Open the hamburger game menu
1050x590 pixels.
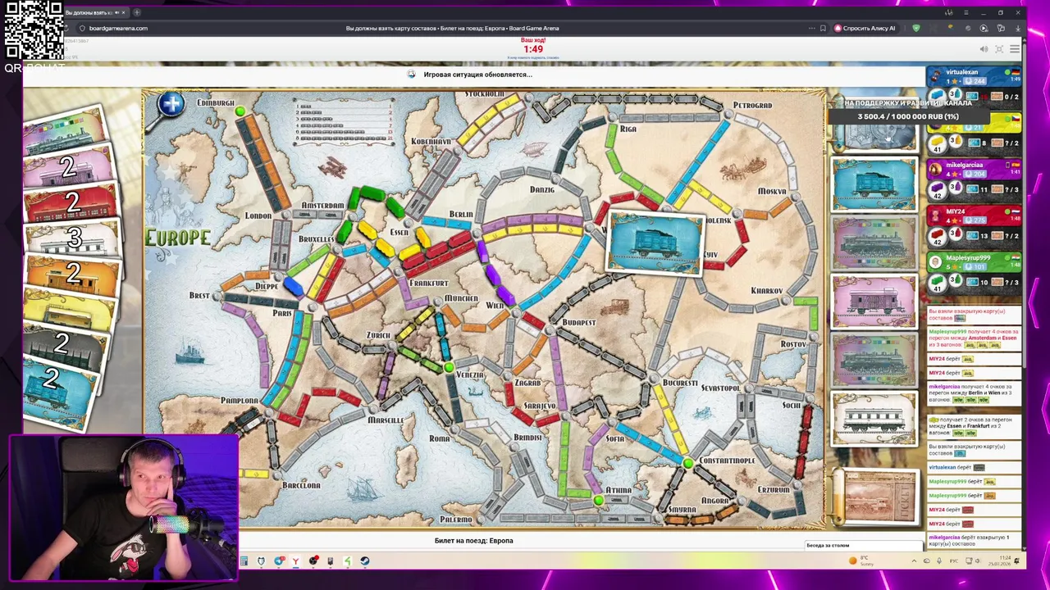tap(1015, 49)
